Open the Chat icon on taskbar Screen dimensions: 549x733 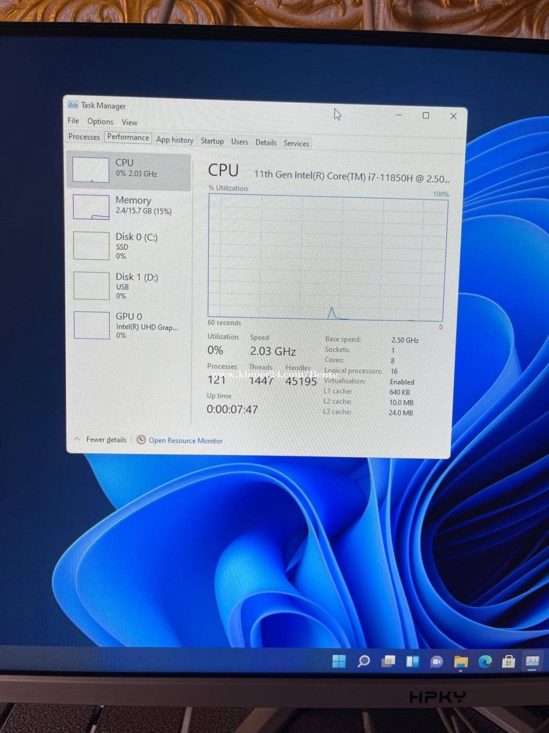pyautogui.click(x=437, y=662)
